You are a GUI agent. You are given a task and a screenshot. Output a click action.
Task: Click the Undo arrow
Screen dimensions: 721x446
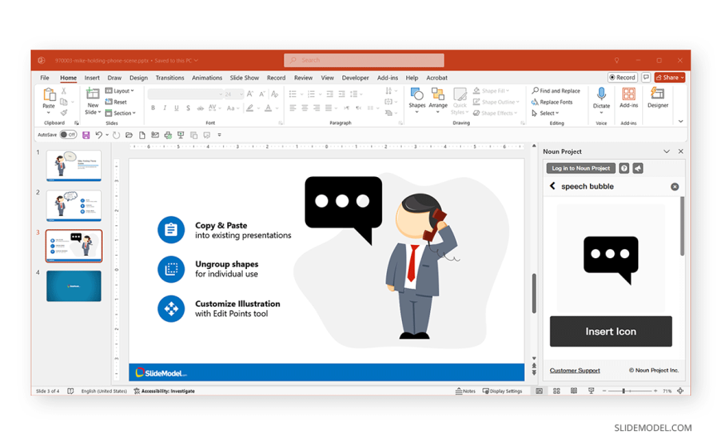[99, 135]
